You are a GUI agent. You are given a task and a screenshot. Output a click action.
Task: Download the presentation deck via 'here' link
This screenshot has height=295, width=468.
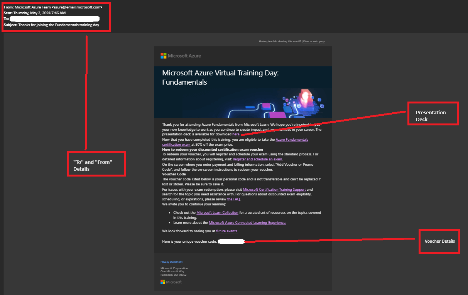click(236, 134)
